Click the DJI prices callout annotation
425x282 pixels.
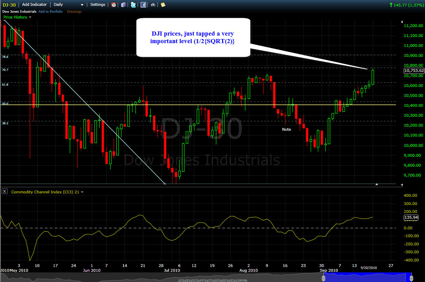coord(193,37)
